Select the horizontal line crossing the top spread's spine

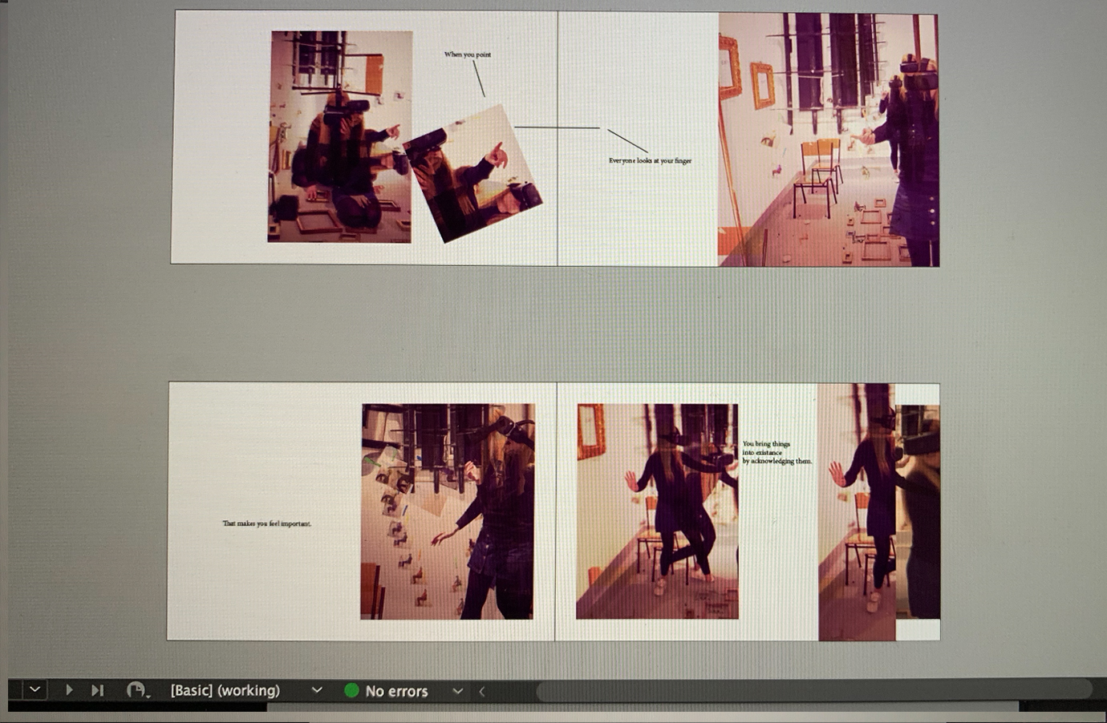[557, 127]
